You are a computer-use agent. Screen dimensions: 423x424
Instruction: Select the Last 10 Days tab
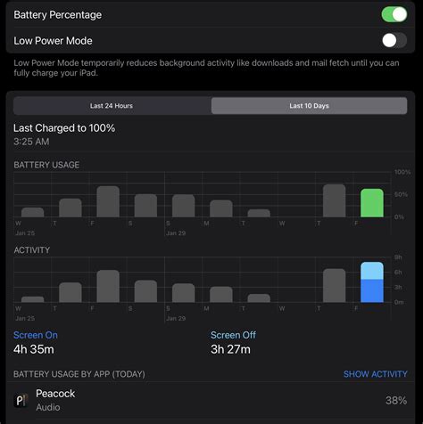pyautogui.click(x=309, y=106)
